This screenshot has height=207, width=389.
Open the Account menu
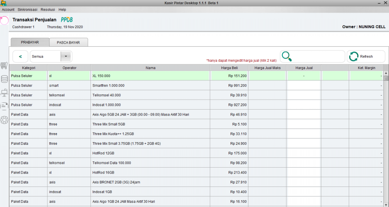(x=8, y=9)
